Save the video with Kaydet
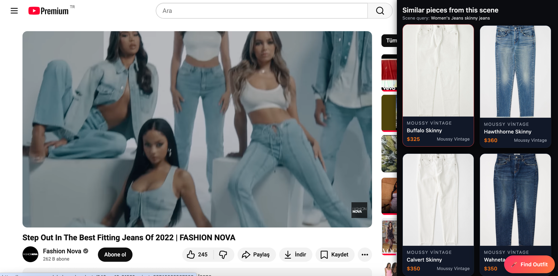The width and height of the screenshot is (558, 276). pyautogui.click(x=335, y=254)
